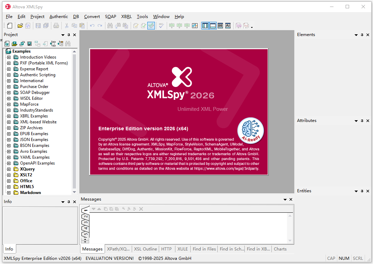Switch to message tab 3

[x=86, y=222]
